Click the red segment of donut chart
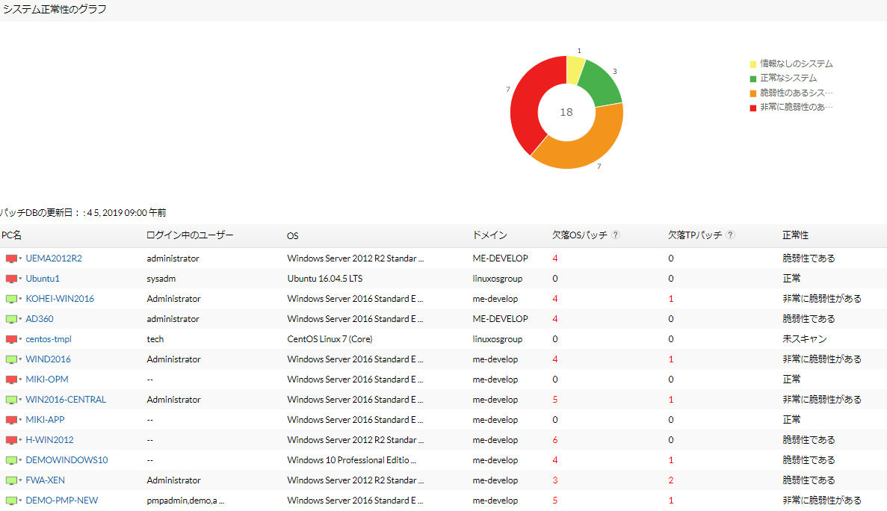This screenshot has height=511, width=887. click(527, 105)
